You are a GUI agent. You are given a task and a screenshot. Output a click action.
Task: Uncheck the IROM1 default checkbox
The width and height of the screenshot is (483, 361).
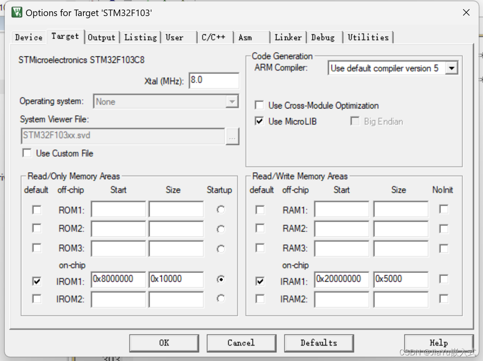36,281
